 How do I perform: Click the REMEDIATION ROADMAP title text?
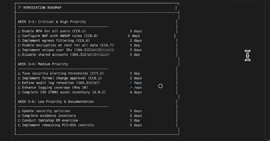(x=42, y=8)
